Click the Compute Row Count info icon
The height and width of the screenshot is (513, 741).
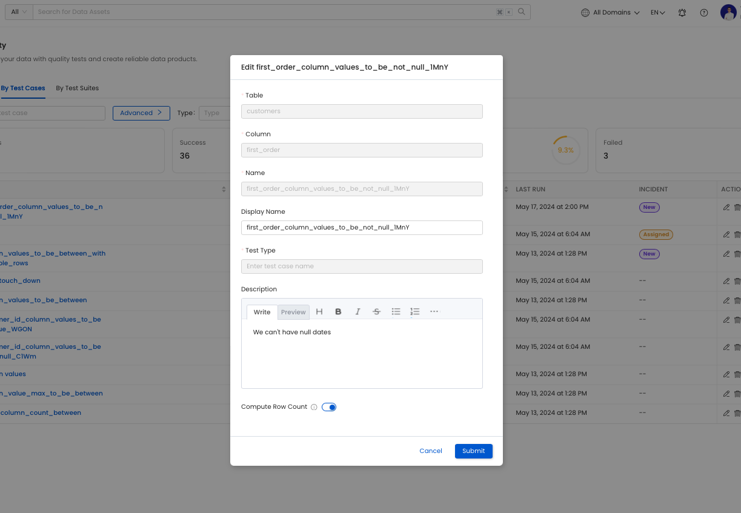coord(314,407)
